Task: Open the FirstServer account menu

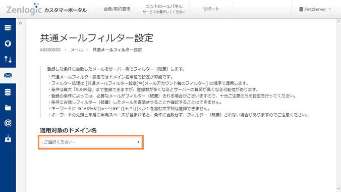Action: (315, 9)
